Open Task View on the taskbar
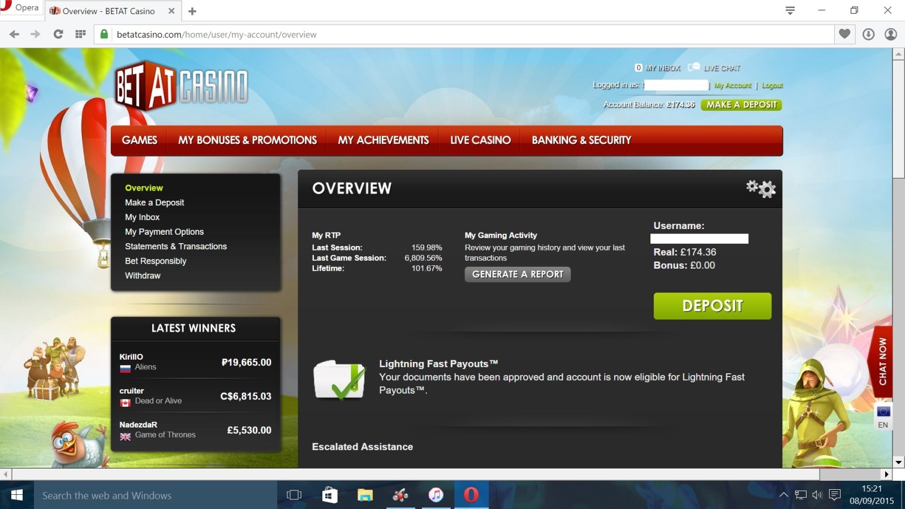The image size is (905, 509). point(294,495)
